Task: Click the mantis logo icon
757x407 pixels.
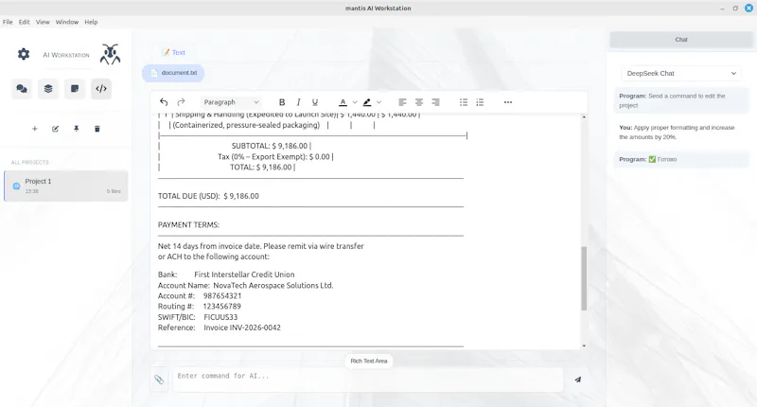Action: click(x=110, y=54)
